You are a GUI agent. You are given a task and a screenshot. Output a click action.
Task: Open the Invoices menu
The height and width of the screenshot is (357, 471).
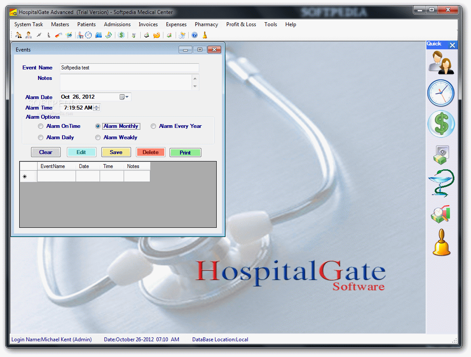[x=148, y=24]
